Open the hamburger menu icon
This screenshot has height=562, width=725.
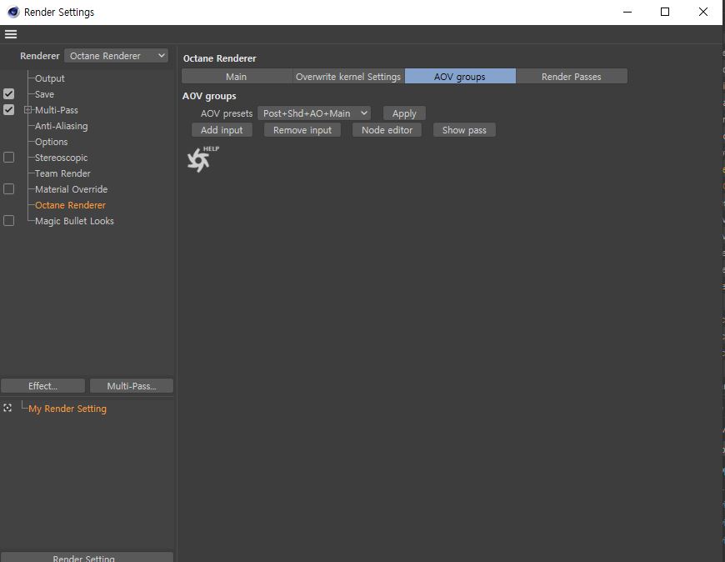click(11, 34)
